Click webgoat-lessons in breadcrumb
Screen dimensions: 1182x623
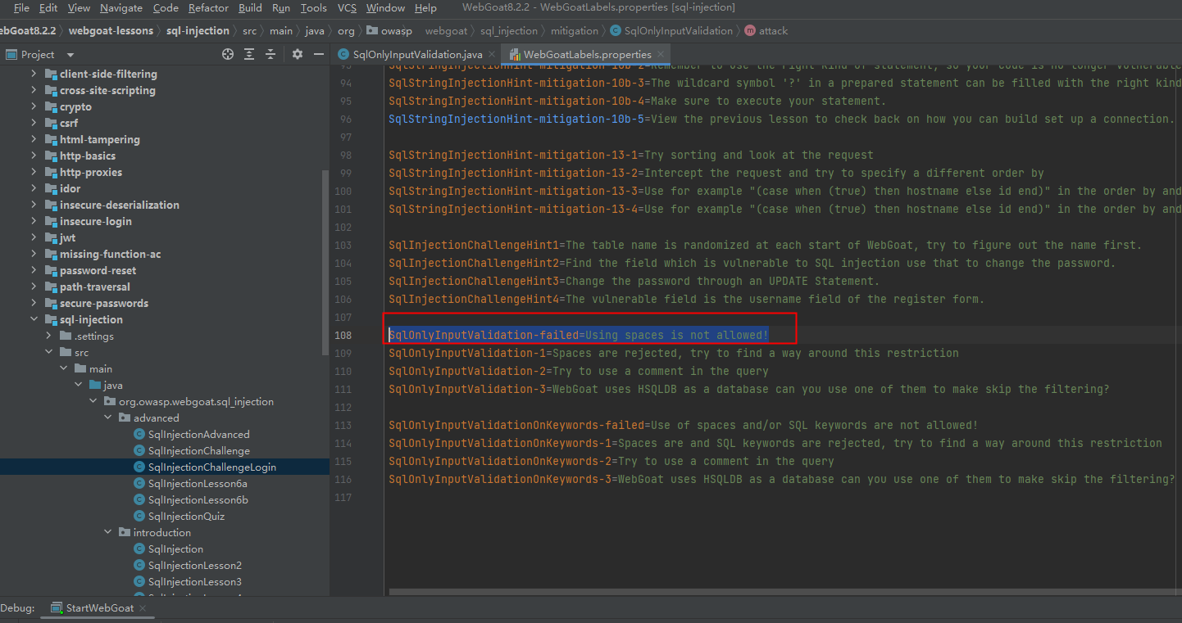point(111,30)
